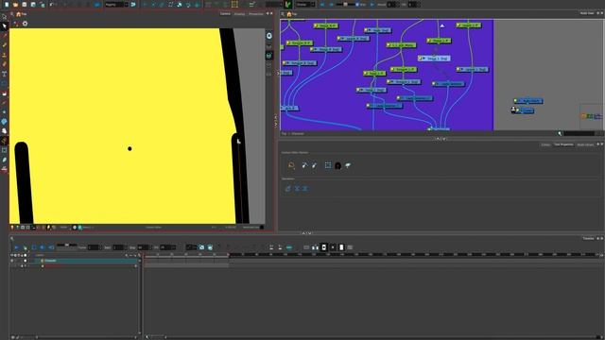This screenshot has width=605, height=340.
Task: Click the Timeline tab label
Action: [588, 239]
